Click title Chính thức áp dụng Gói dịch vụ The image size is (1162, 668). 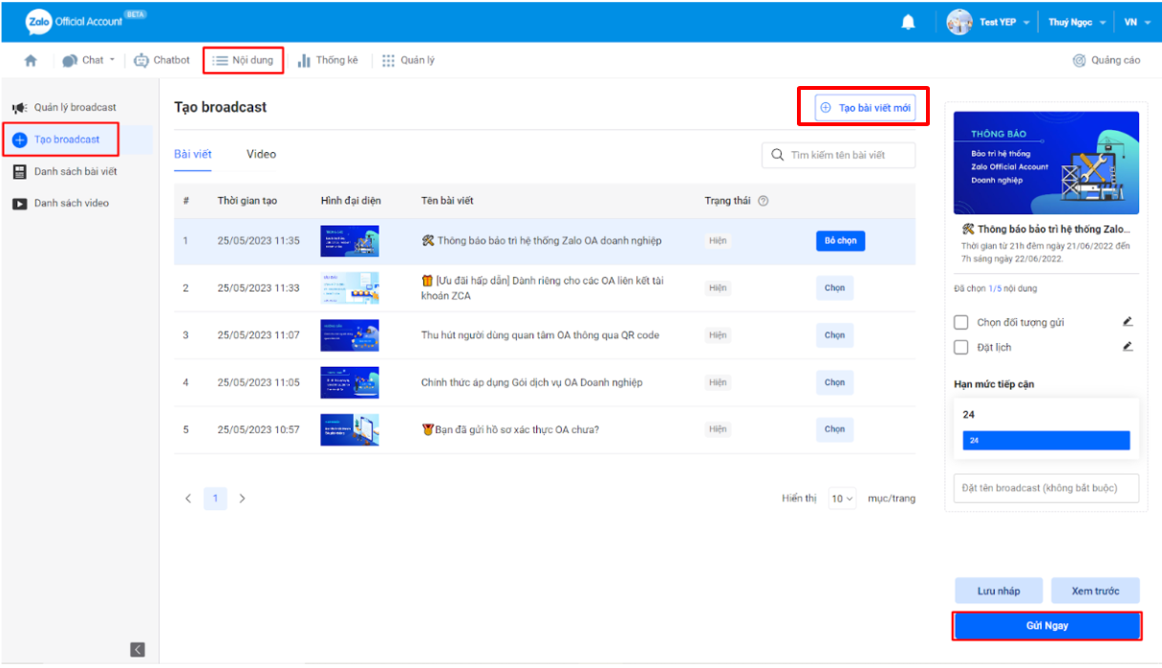click(531, 382)
